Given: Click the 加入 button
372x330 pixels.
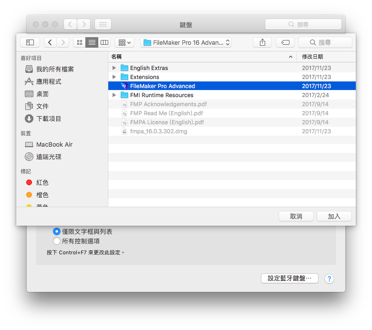Looking at the screenshot, I should (x=334, y=216).
